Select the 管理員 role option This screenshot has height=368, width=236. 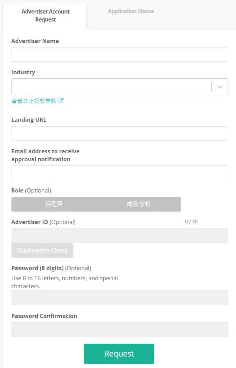(54, 204)
